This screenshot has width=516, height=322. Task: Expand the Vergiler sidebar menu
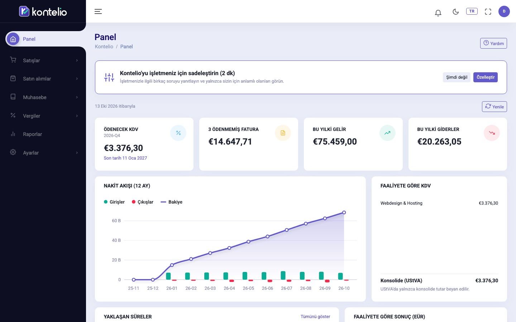[x=43, y=116]
